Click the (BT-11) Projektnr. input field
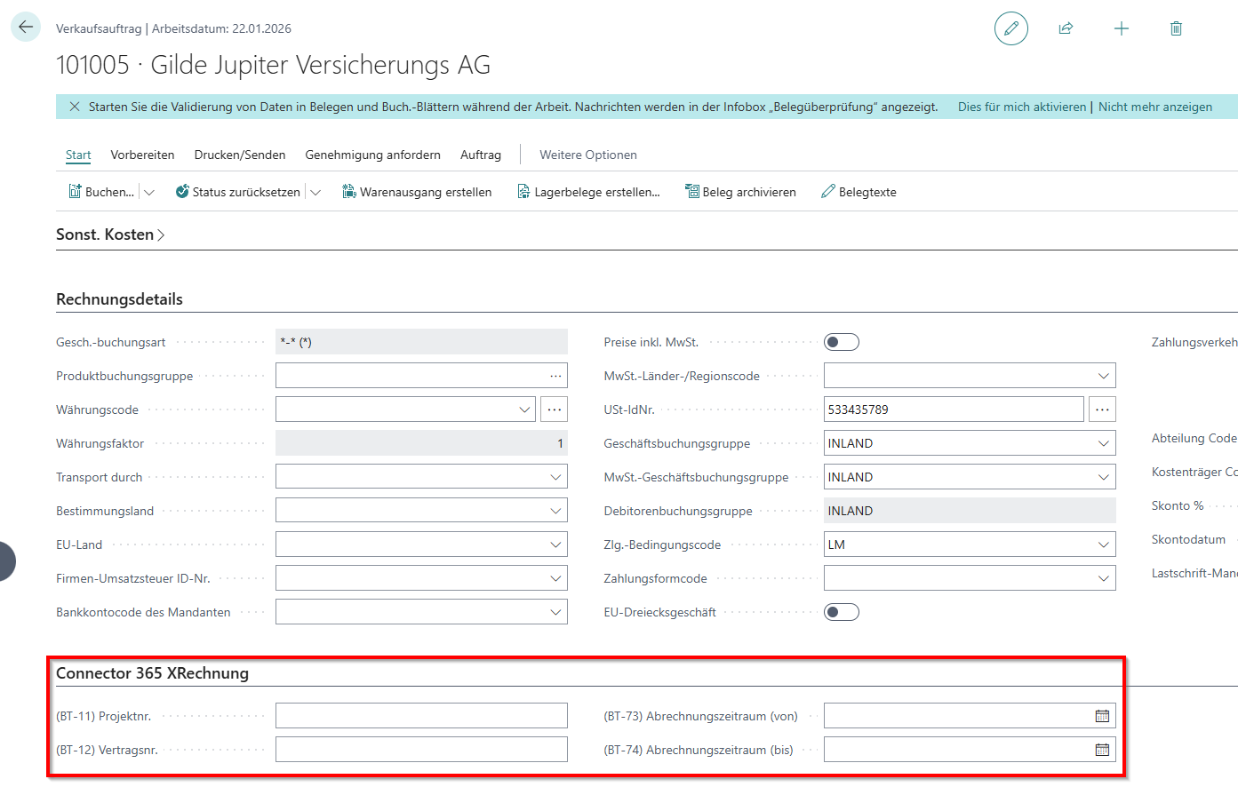This screenshot has height=795, width=1238. click(421, 716)
